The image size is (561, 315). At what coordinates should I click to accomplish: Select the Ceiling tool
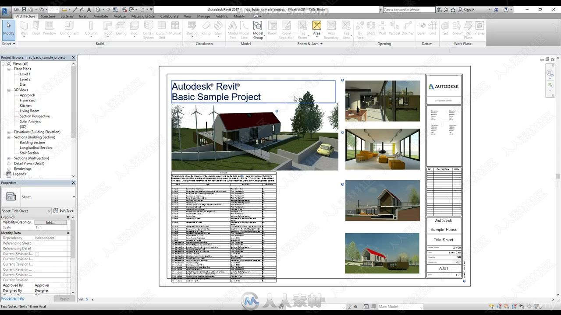(x=121, y=28)
